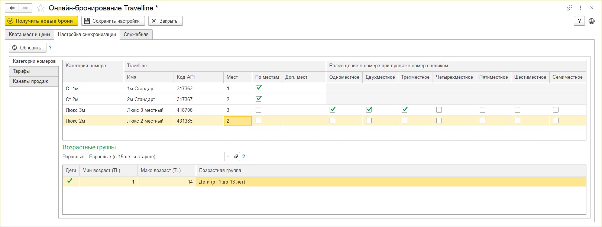Add page to favorites with star icon
The image size is (602, 227).
coord(41,8)
